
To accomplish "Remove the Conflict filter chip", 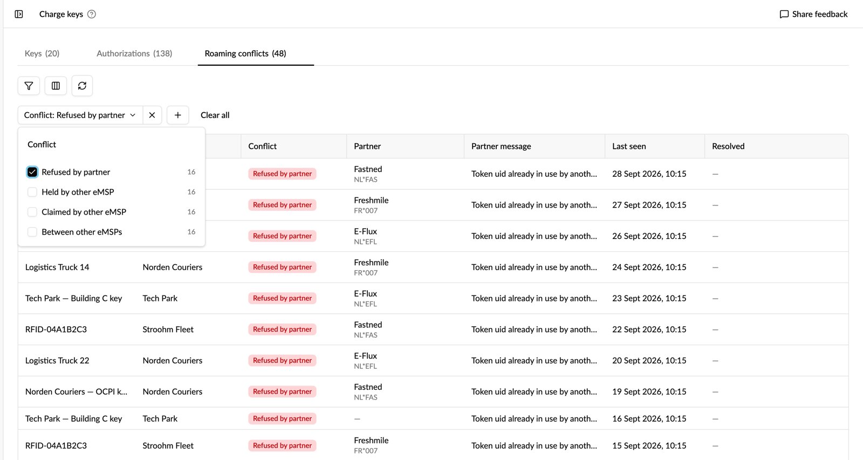I will [x=152, y=115].
